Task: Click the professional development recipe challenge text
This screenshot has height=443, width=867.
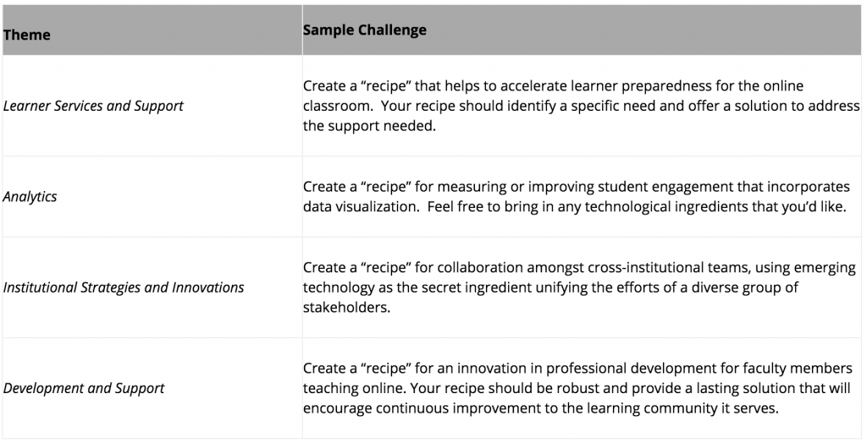Action: coord(577,388)
